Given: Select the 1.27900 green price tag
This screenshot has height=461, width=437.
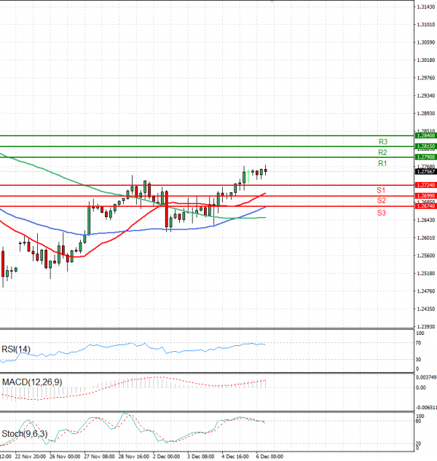Looking at the screenshot, I should (x=425, y=157).
